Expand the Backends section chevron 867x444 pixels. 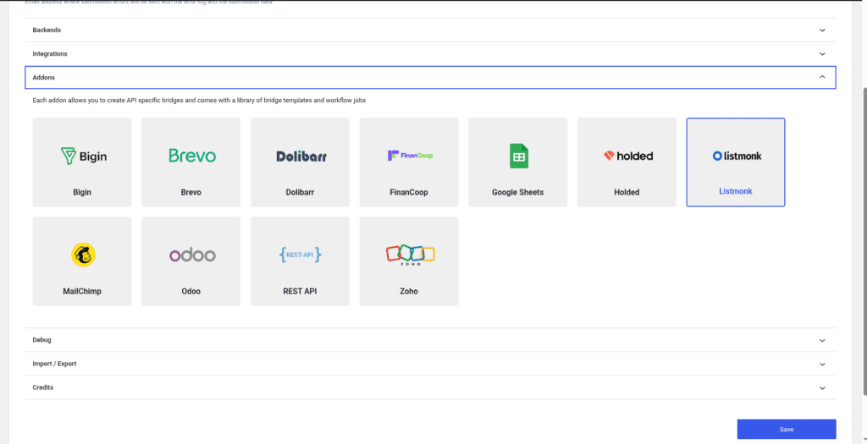tap(822, 30)
